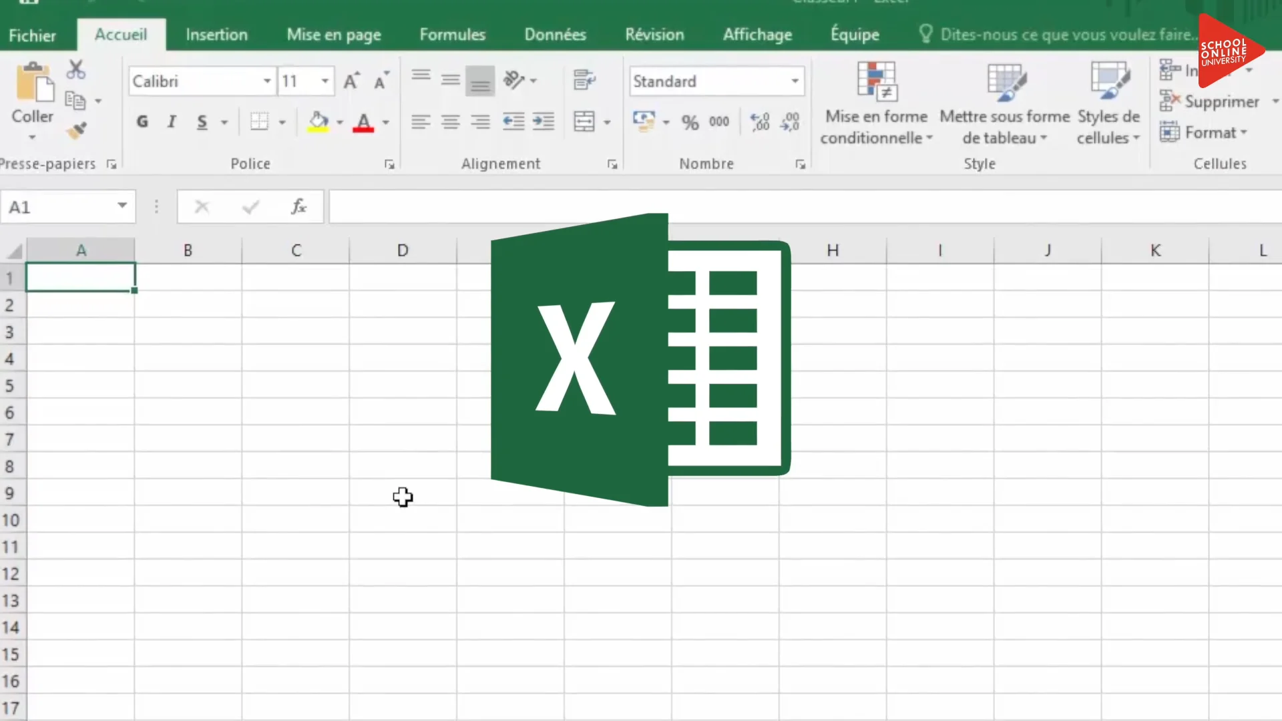The height and width of the screenshot is (721, 1282).
Task: Align text to middle of cell
Action: tap(451, 81)
